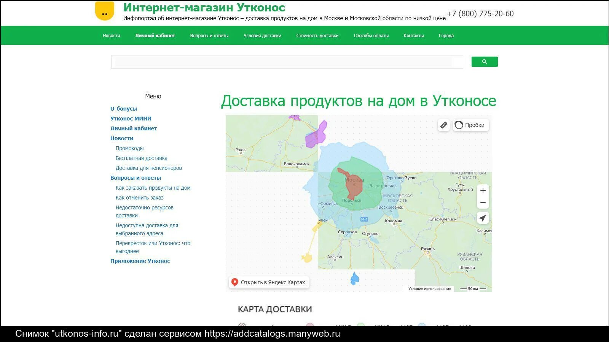Click the yellow delivery zone on map

pos(307,258)
